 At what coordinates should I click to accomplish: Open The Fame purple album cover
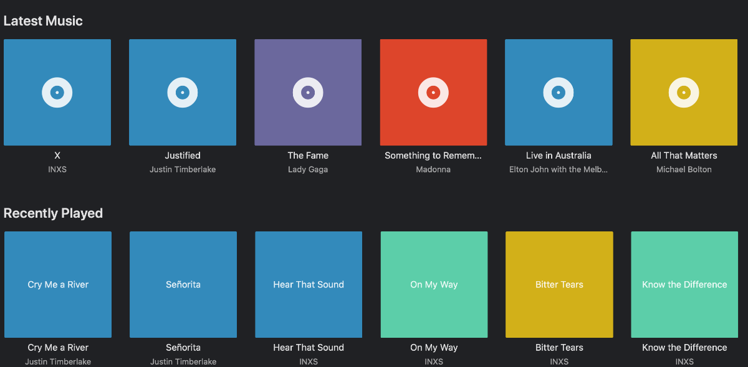(x=308, y=93)
